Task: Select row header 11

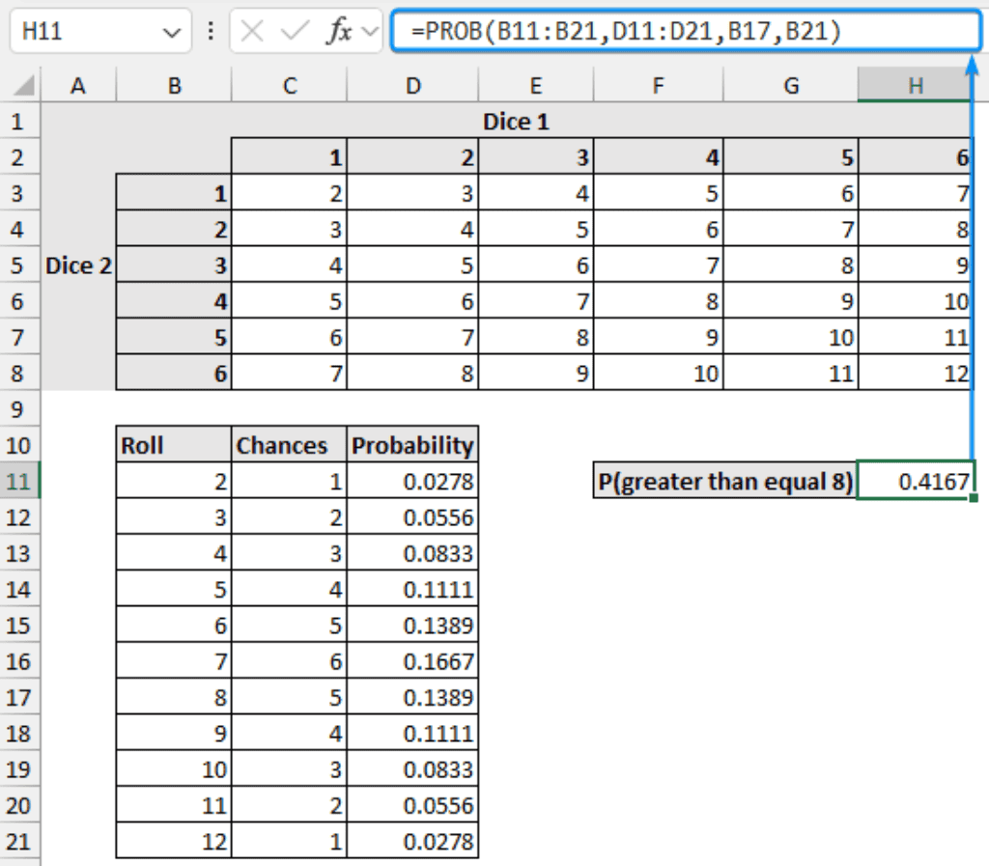Action: coord(19,481)
